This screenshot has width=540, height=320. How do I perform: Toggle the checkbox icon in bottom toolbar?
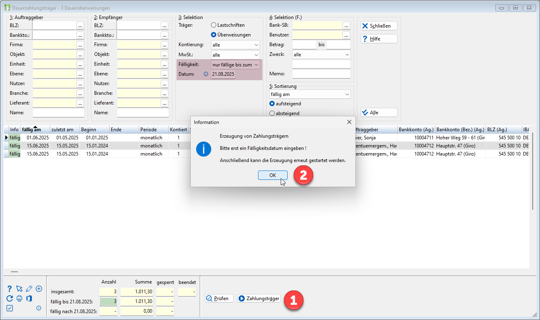(x=10, y=308)
